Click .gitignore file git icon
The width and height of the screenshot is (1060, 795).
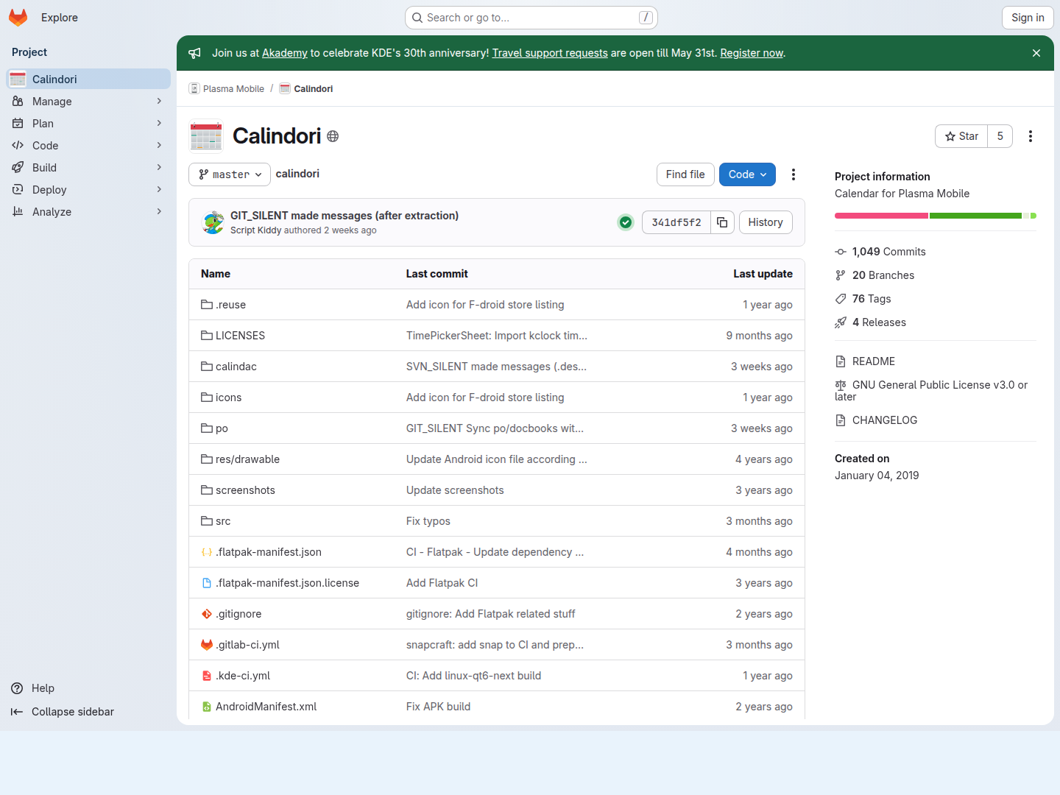pos(207,614)
